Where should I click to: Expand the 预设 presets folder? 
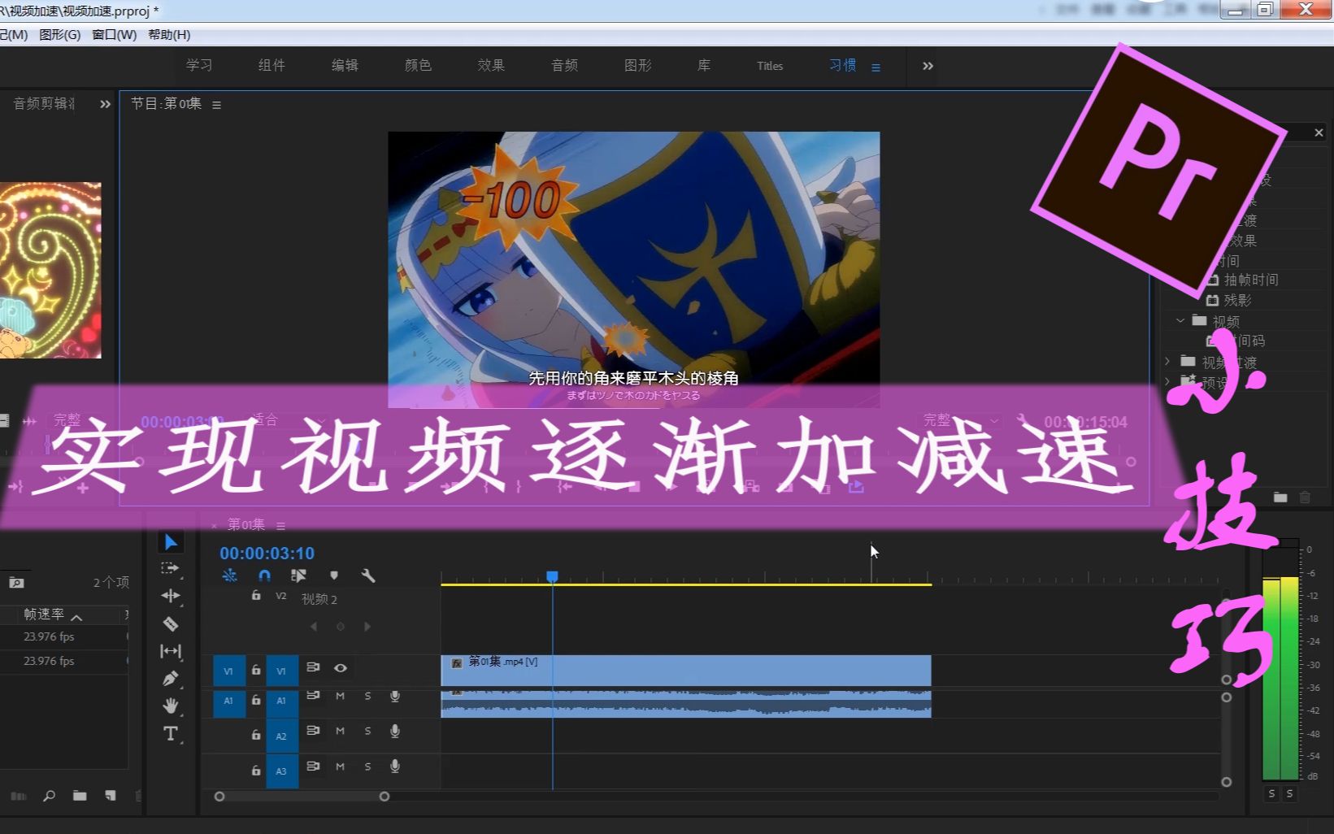1167,381
